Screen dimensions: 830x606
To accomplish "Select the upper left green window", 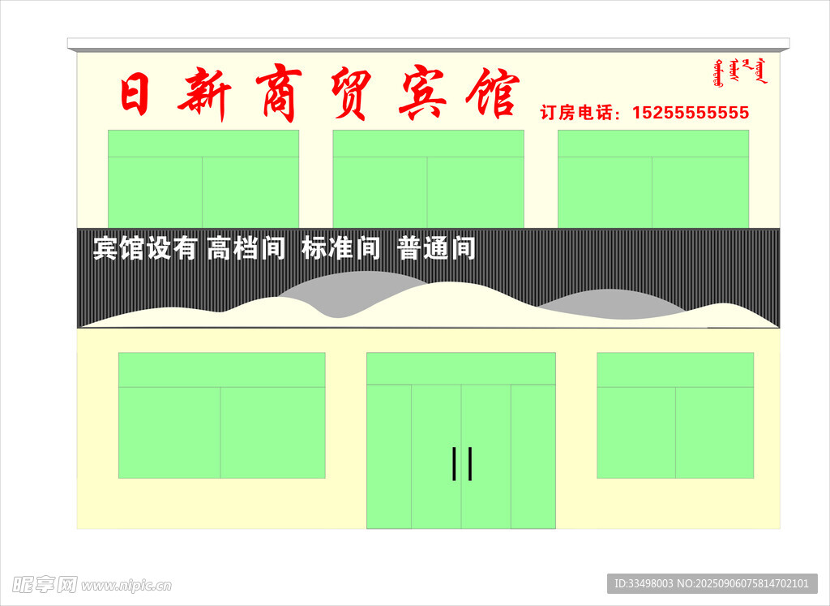I will click(203, 178).
